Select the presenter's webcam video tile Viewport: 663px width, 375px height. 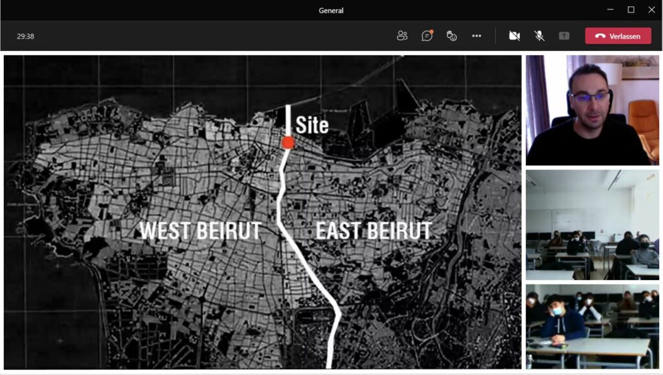(592, 110)
